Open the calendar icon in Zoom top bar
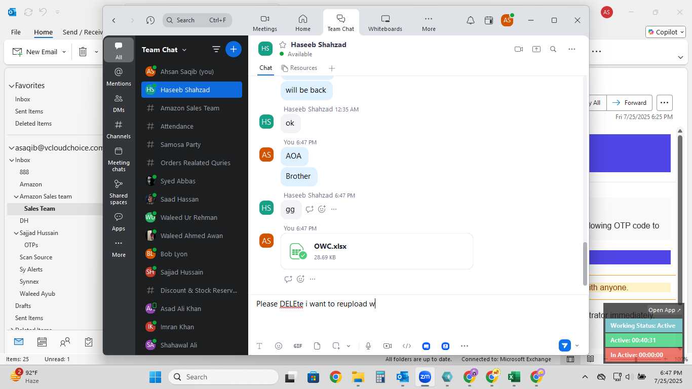The width and height of the screenshot is (692, 389). point(489,20)
